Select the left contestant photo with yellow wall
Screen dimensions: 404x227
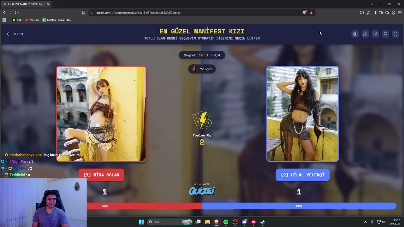[x=101, y=114]
